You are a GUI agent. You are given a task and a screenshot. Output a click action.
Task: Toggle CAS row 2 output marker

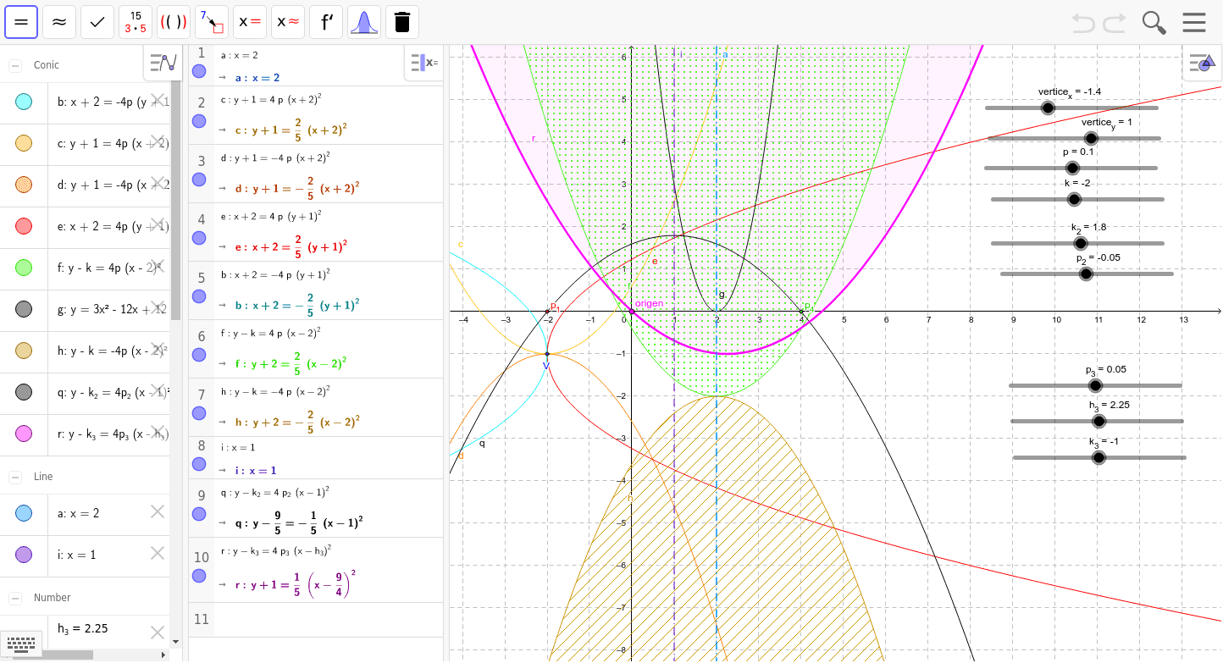coord(199,121)
